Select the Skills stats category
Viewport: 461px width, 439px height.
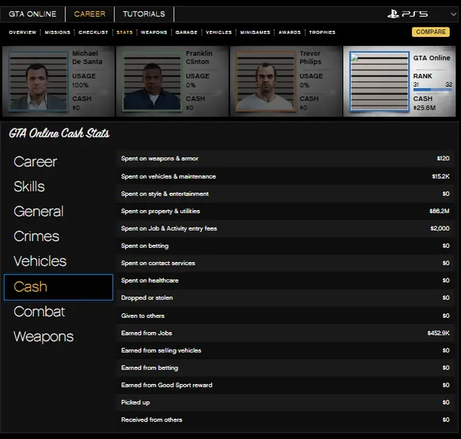click(29, 186)
